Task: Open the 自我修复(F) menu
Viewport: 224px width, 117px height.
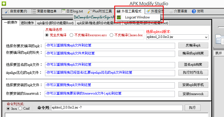Action: 16,11
